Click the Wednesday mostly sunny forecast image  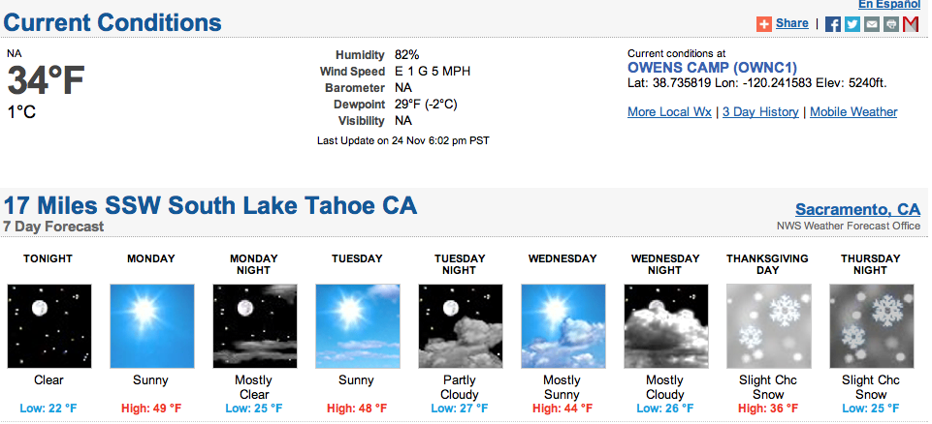click(x=563, y=326)
